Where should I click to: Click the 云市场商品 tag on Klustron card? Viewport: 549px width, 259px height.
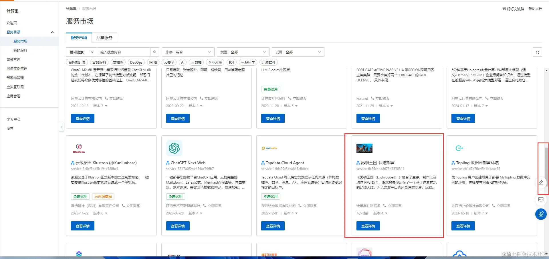pyautogui.click(x=103, y=196)
